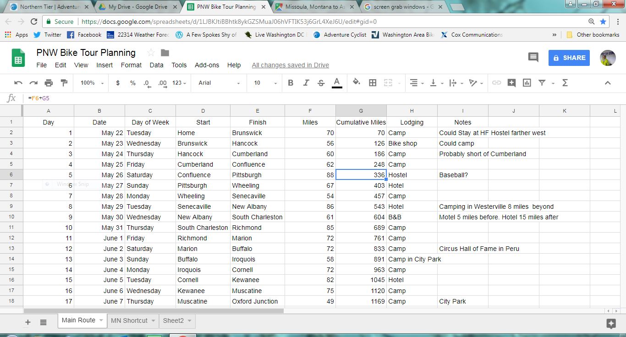
Task: Toggle Bold formatting
Action: [291, 83]
